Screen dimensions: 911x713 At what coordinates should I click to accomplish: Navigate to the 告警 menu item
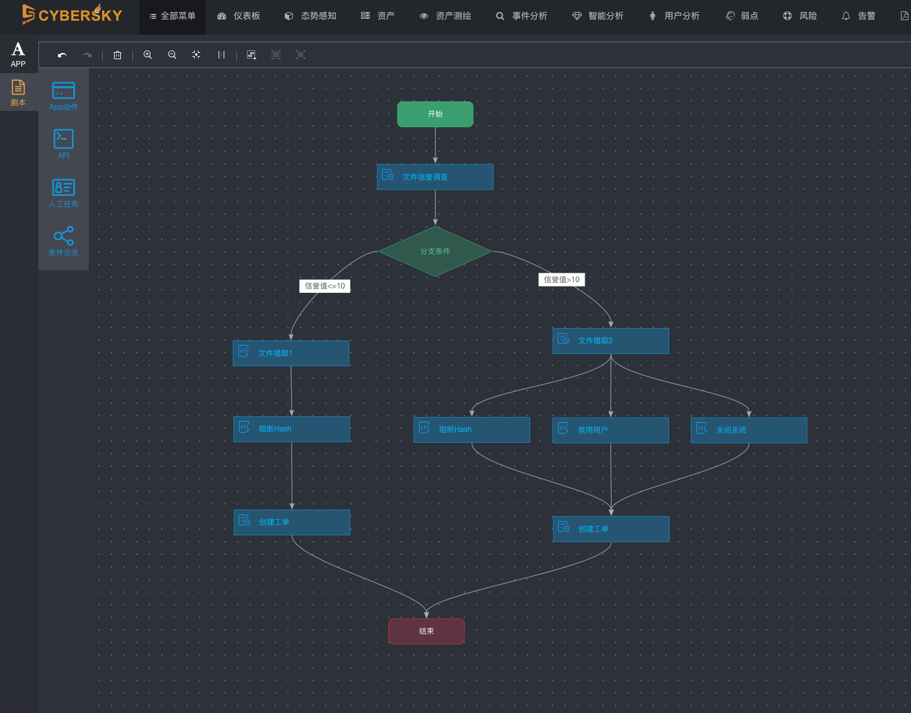pyautogui.click(x=859, y=16)
